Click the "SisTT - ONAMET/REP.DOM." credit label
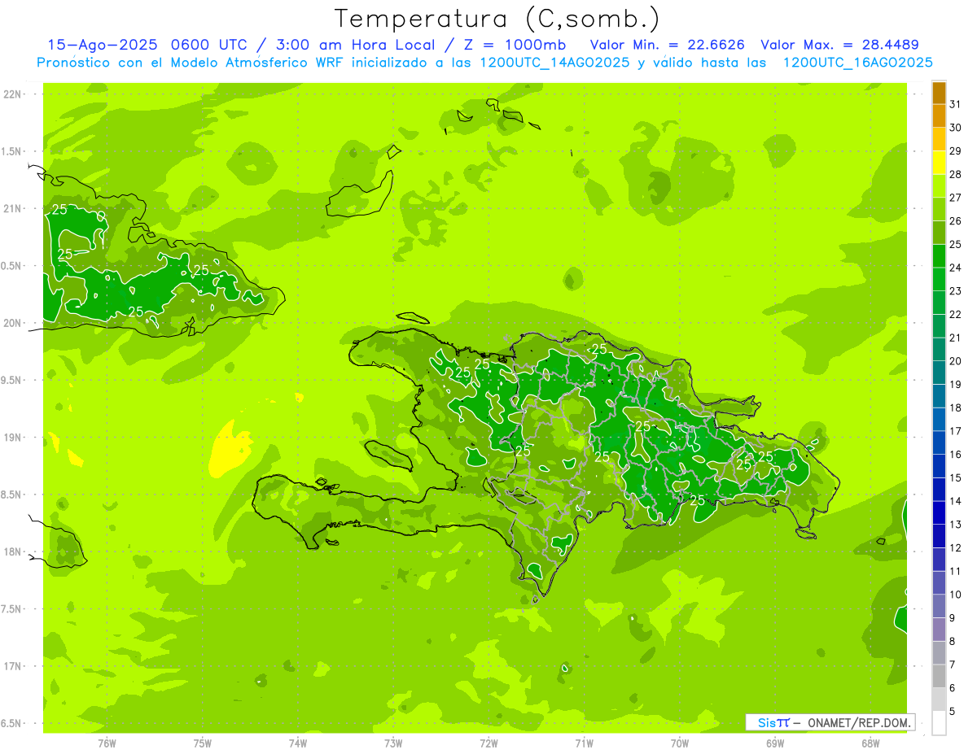The width and height of the screenshot is (977, 754). click(831, 722)
